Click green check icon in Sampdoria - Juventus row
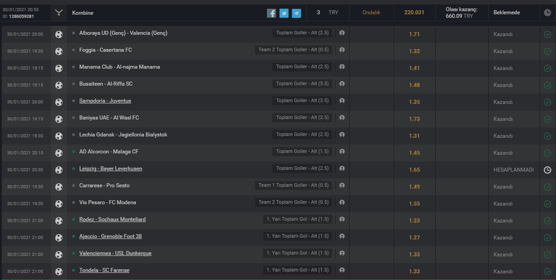The height and width of the screenshot is (280, 556). [548, 102]
